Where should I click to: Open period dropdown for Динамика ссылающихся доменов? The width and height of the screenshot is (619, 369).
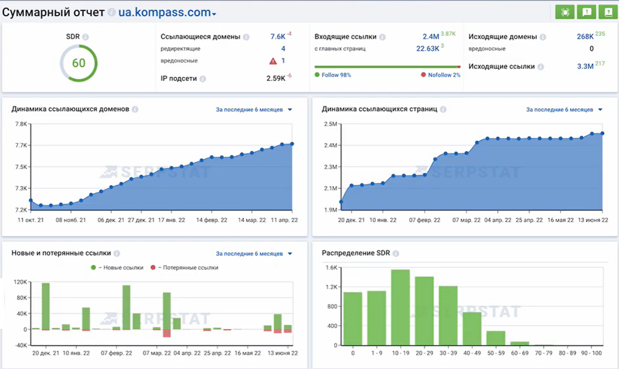[254, 110]
